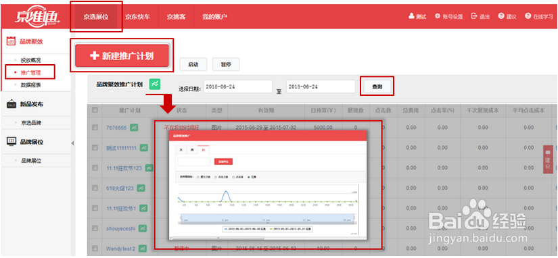Screen dimensions: 558x258
Task: Click the 新品发布 sale tag icon
Action: click(11, 104)
